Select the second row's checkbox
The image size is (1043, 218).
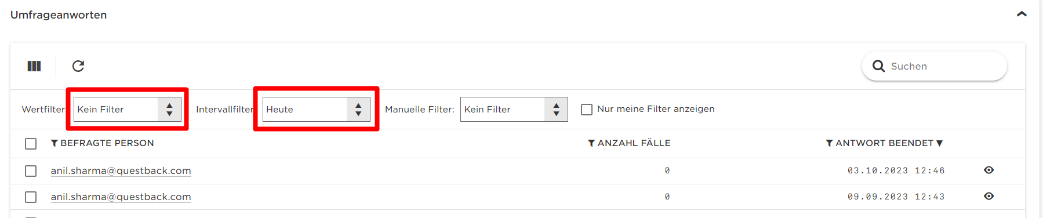pos(31,197)
